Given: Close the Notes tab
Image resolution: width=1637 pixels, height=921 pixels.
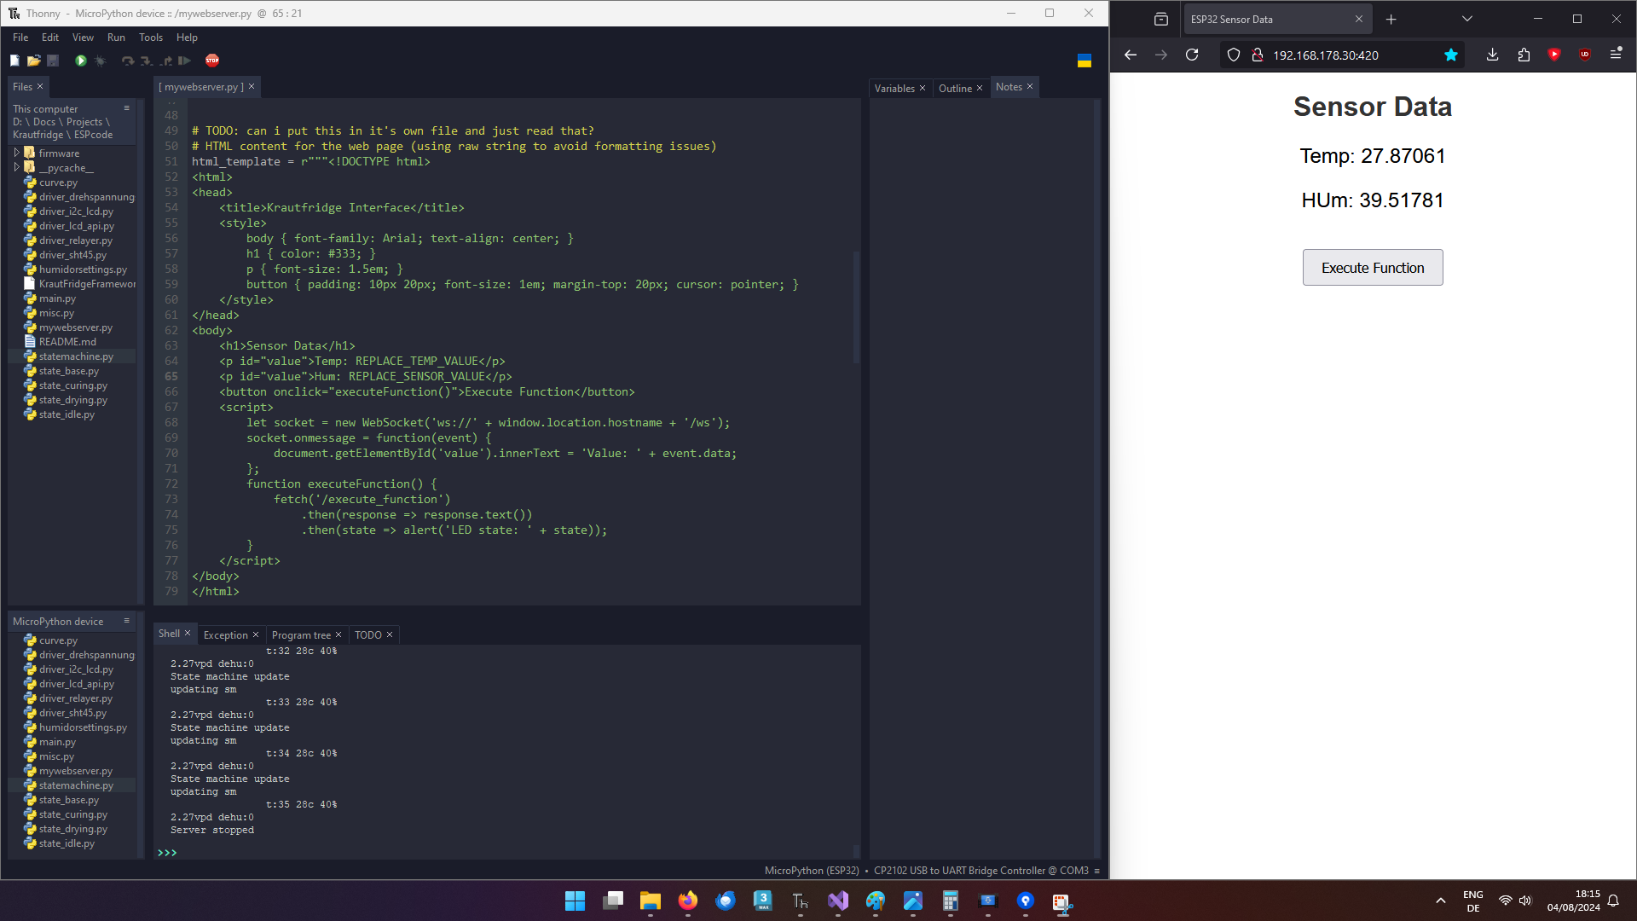Looking at the screenshot, I should pyautogui.click(x=1030, y=87).
